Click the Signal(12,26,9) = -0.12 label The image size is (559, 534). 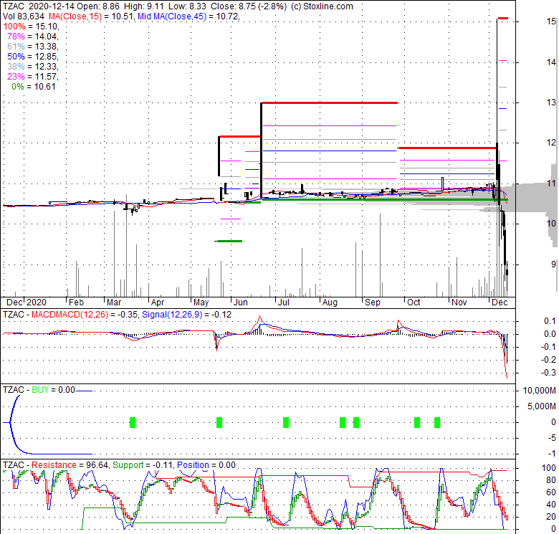coord(186,315)
